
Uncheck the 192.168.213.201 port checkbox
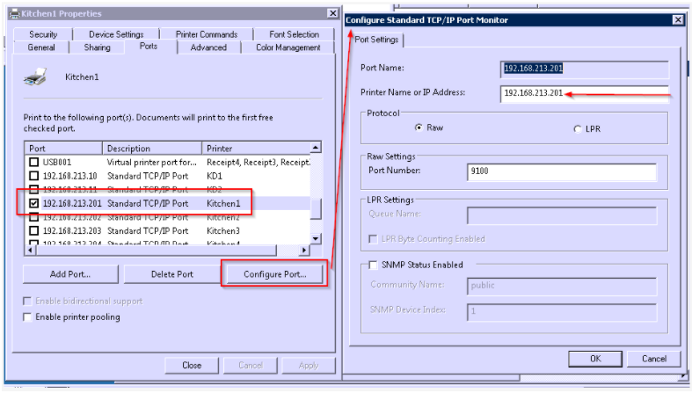click(x=34, y=204)
